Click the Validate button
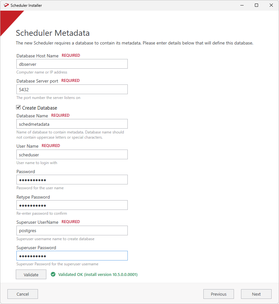Screen dimensions: 279x304 [x=31, y=275]
